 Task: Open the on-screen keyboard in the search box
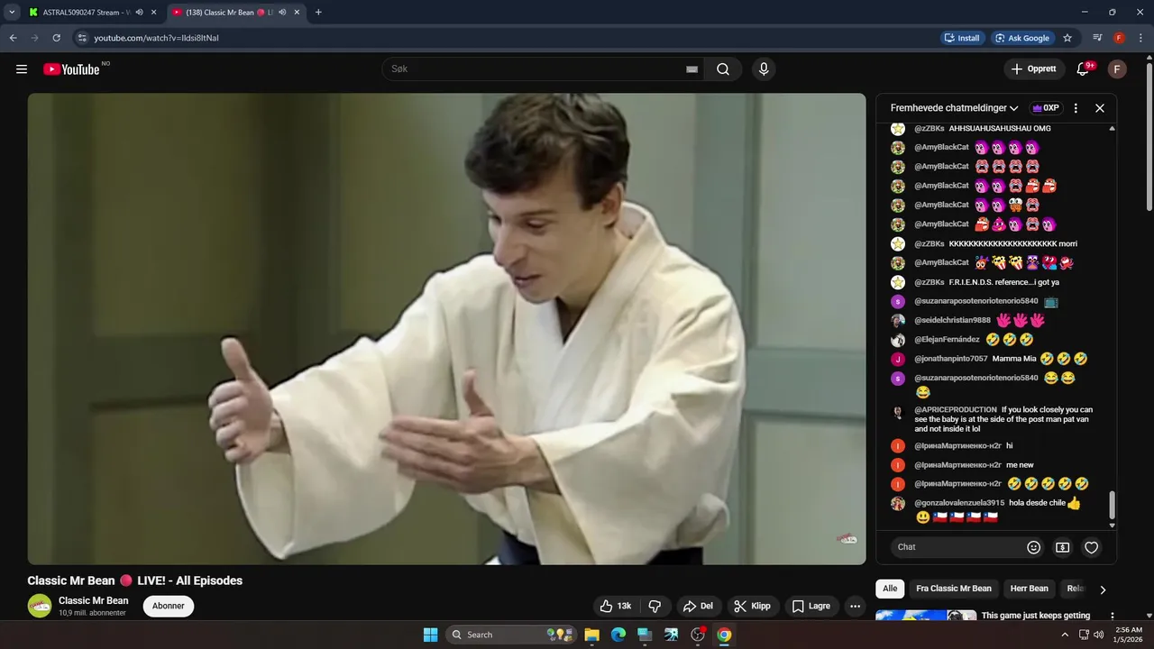tap(692, 69)
